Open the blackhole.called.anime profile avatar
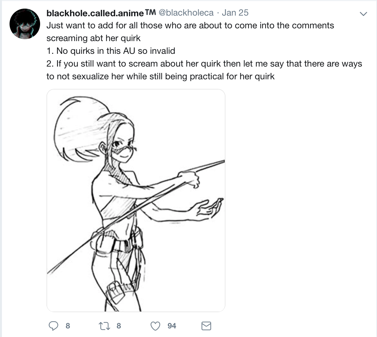377x337 pixels. [25, 24]
